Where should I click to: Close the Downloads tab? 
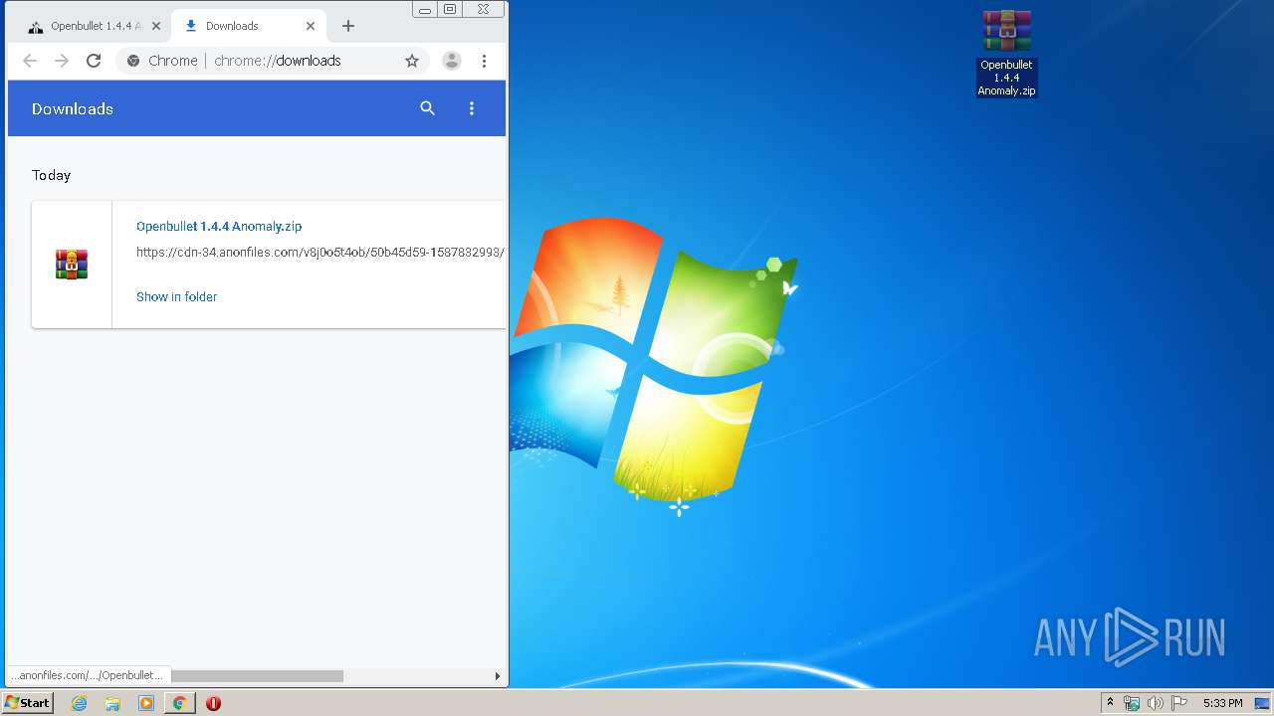coord(311,26)
